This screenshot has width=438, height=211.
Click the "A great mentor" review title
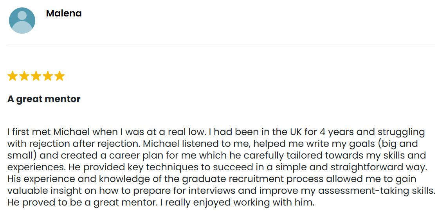44,99
